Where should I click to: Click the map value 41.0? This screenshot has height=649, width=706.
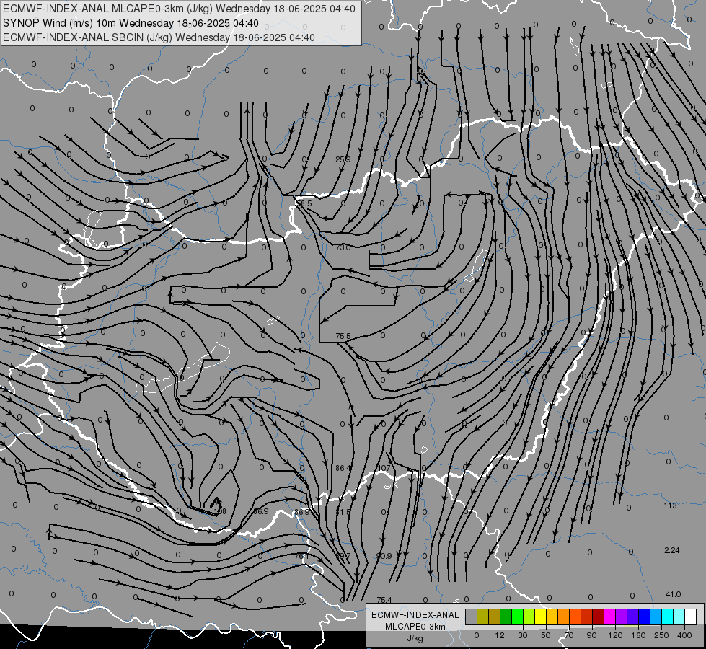[x=673, y=594]
